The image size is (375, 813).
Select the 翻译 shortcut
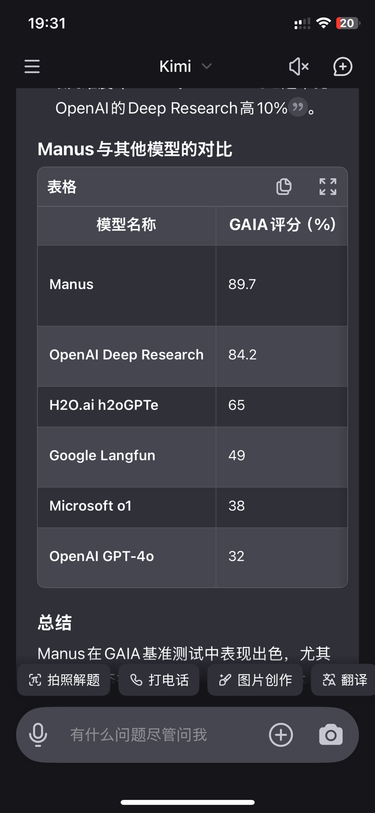tap(344, 680)
